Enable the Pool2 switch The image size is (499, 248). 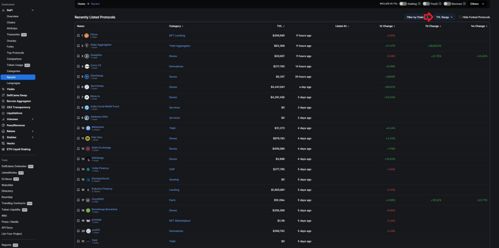click(x=426, y=4)
